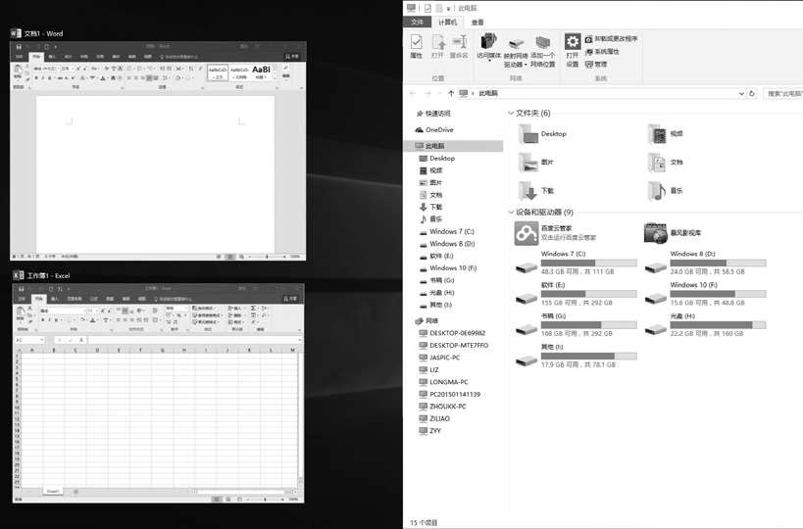Refresh the 此电脑 address bar
Screen dimensions: 803x529
752,94
